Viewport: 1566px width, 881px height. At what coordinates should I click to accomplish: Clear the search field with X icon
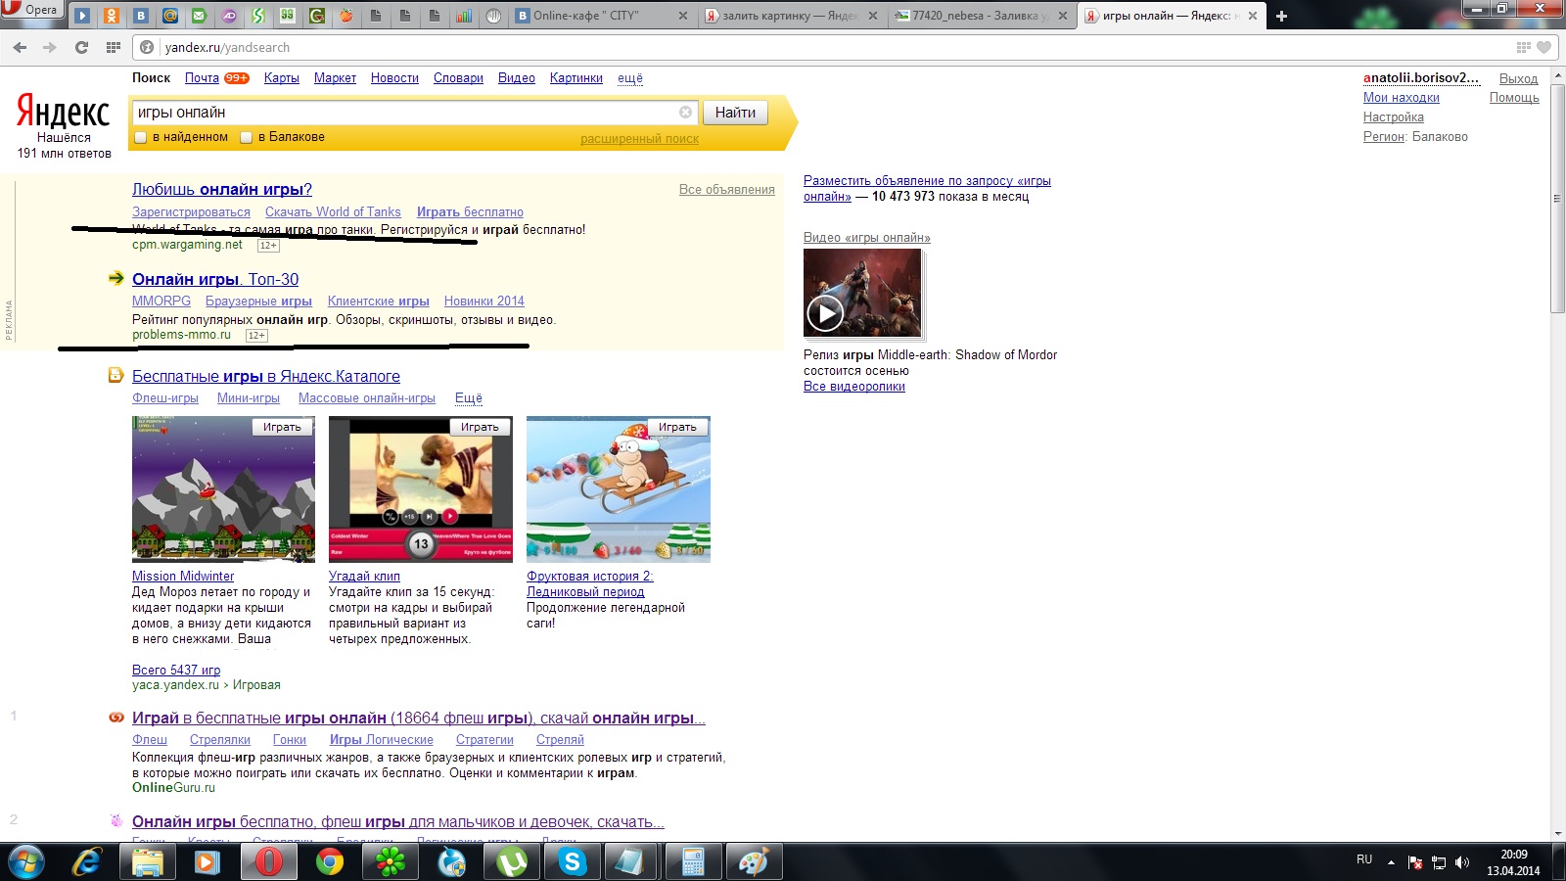(685, 113)
